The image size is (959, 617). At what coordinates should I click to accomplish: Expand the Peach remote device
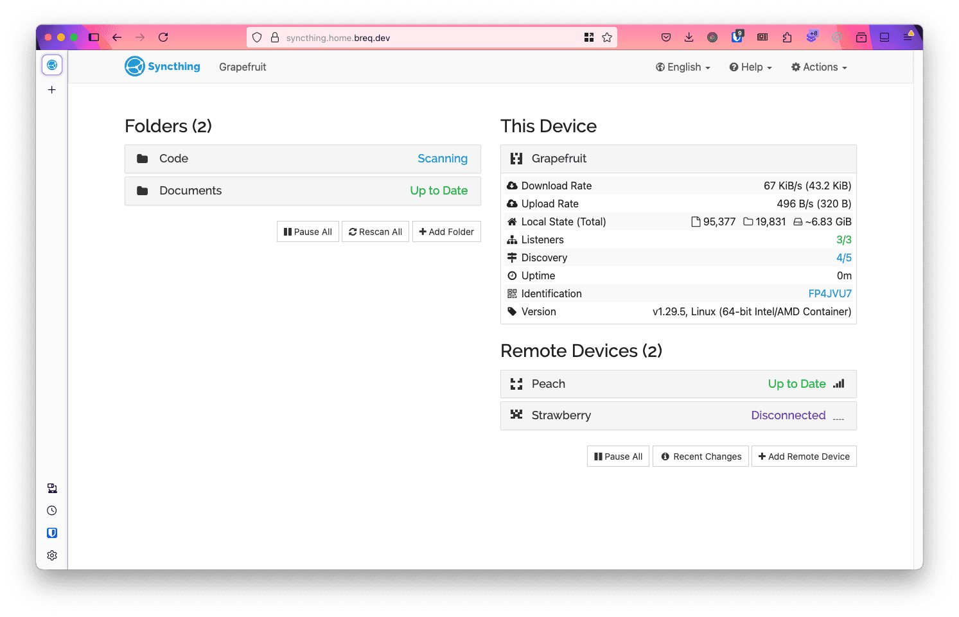tap(678, 384)
